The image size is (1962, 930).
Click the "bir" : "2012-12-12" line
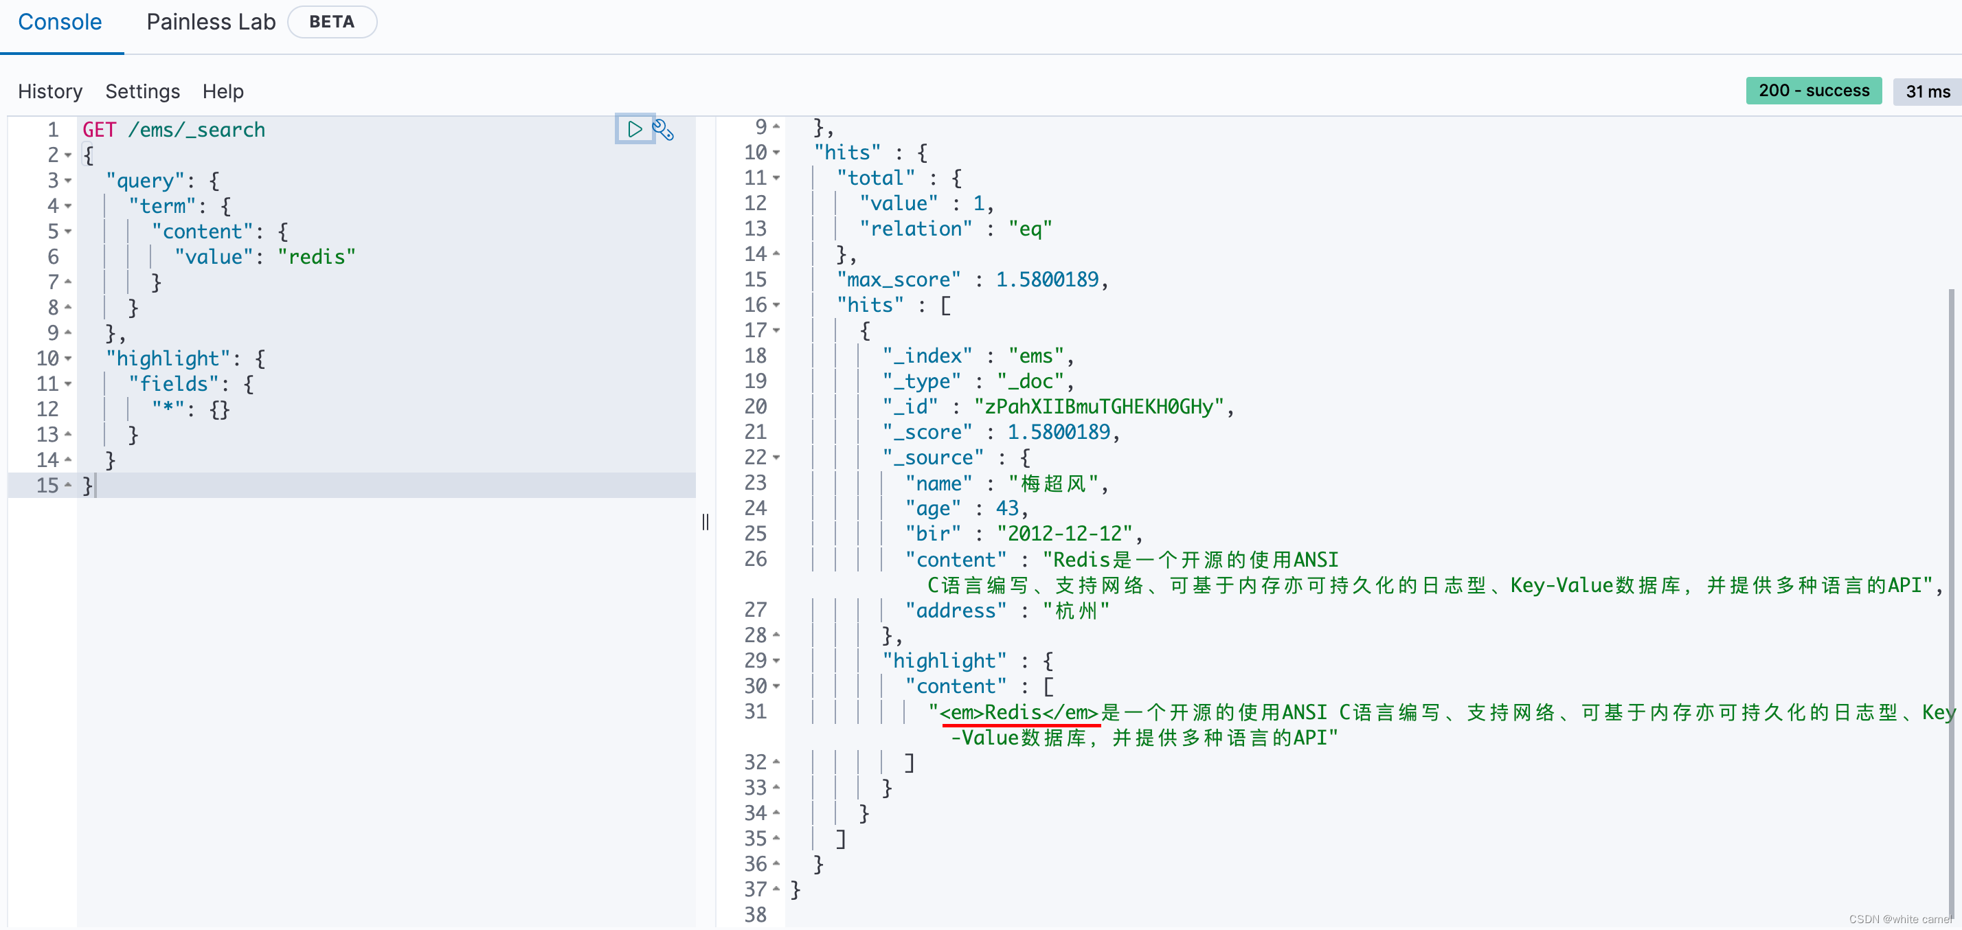click(1023, 534)
